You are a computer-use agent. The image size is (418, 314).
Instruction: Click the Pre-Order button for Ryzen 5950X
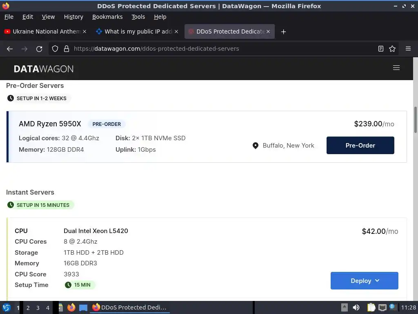tap(360, 145)
